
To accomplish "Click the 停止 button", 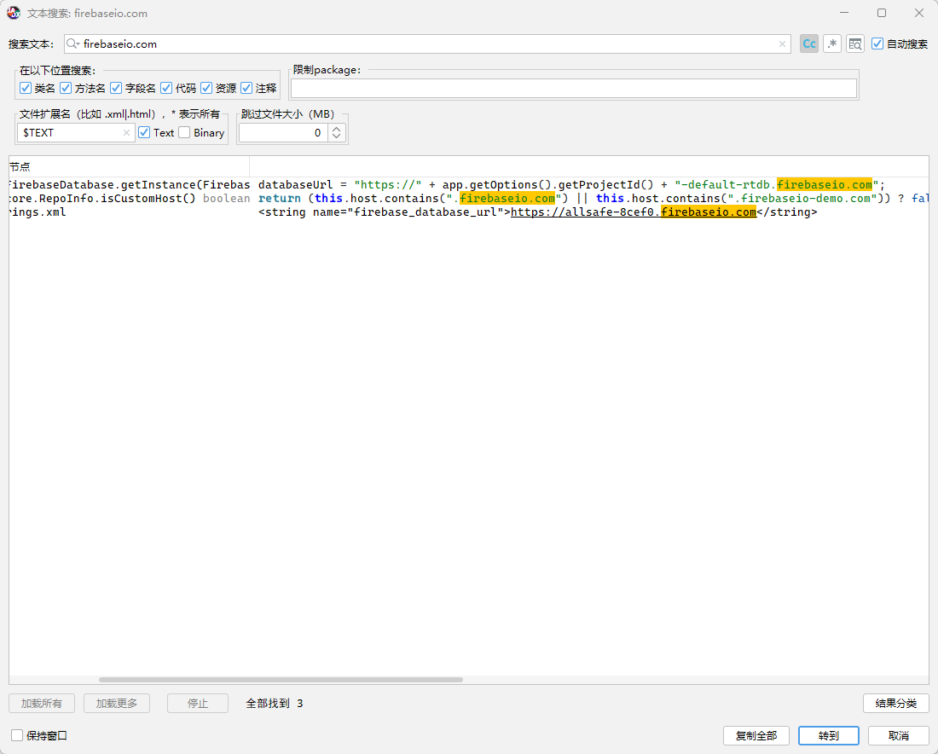I will click(x=198, y=703).
